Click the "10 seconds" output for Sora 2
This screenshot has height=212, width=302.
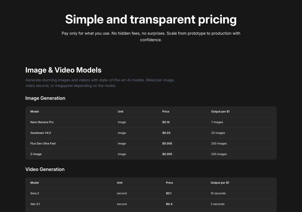click(218, 193)
